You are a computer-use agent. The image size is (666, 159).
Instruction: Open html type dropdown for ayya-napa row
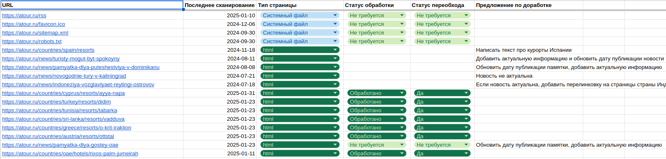[300, 93]
